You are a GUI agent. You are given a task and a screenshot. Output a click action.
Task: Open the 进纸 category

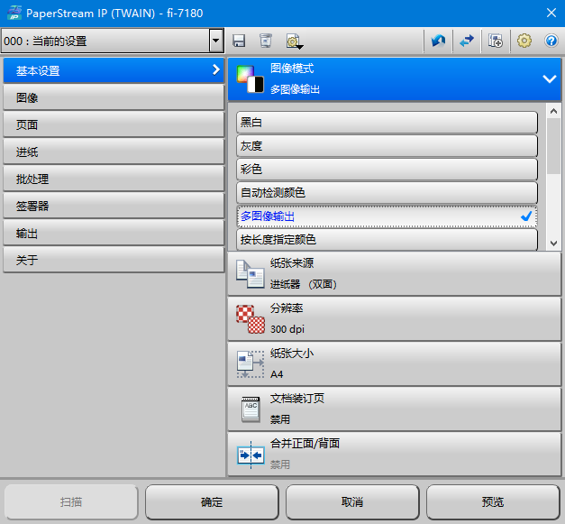[114, 152]
